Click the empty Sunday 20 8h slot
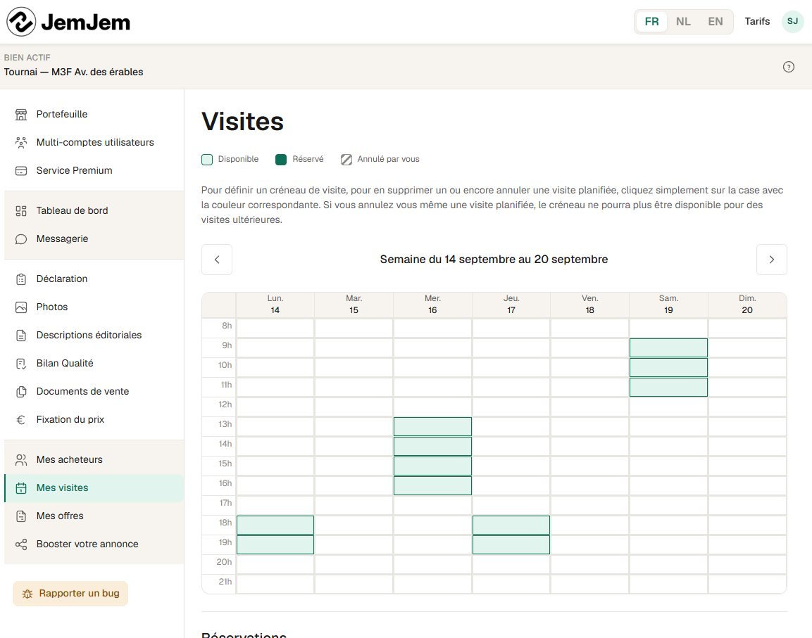Viewport: 812px width, 638px height. (x=747, y=328)
